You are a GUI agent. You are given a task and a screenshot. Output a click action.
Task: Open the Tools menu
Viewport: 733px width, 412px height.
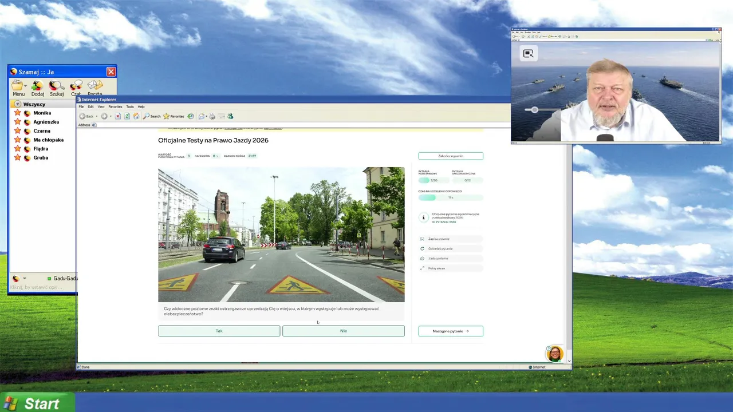130,106
